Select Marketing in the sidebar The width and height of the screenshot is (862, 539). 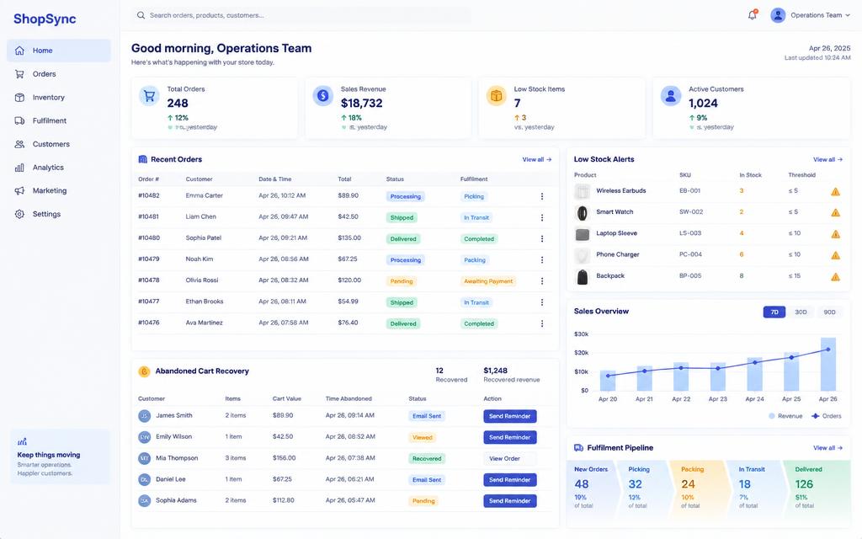(x=59, y=191)
